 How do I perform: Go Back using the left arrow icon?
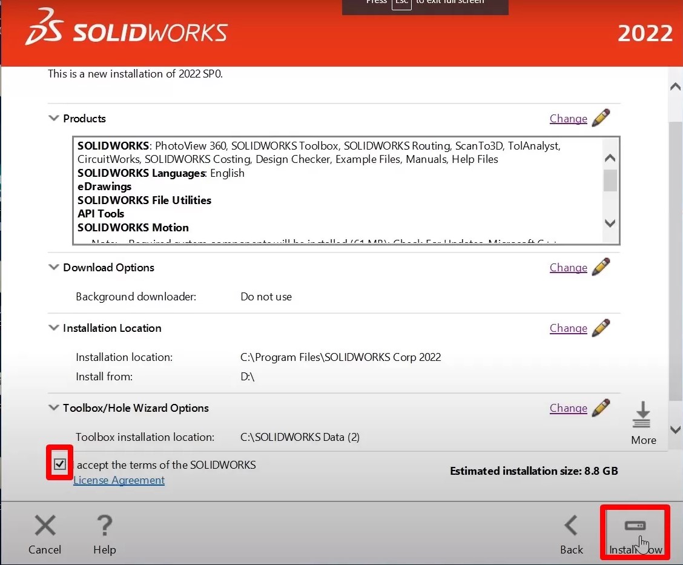(x=571, y=526)
